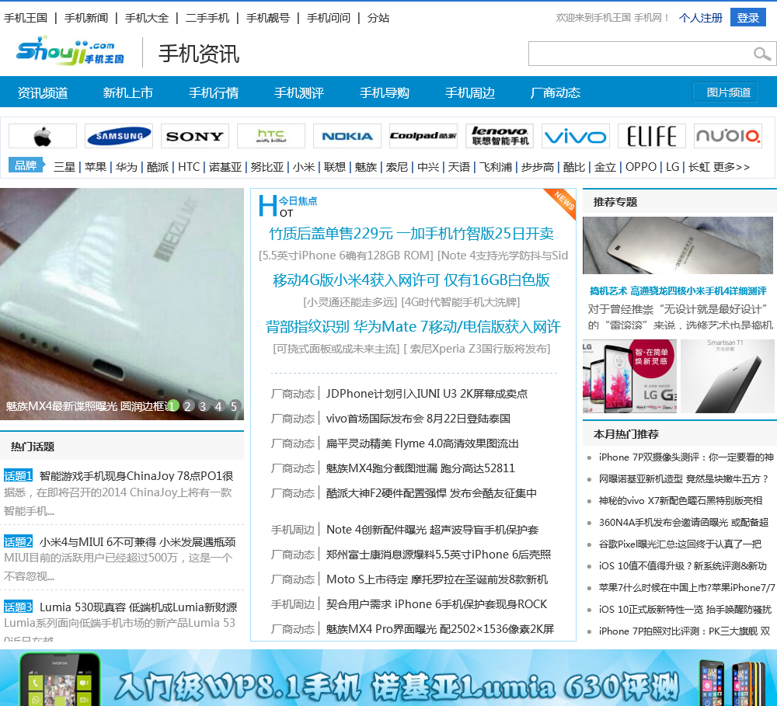Select the Sony brand logo

[x=195, y=136]
